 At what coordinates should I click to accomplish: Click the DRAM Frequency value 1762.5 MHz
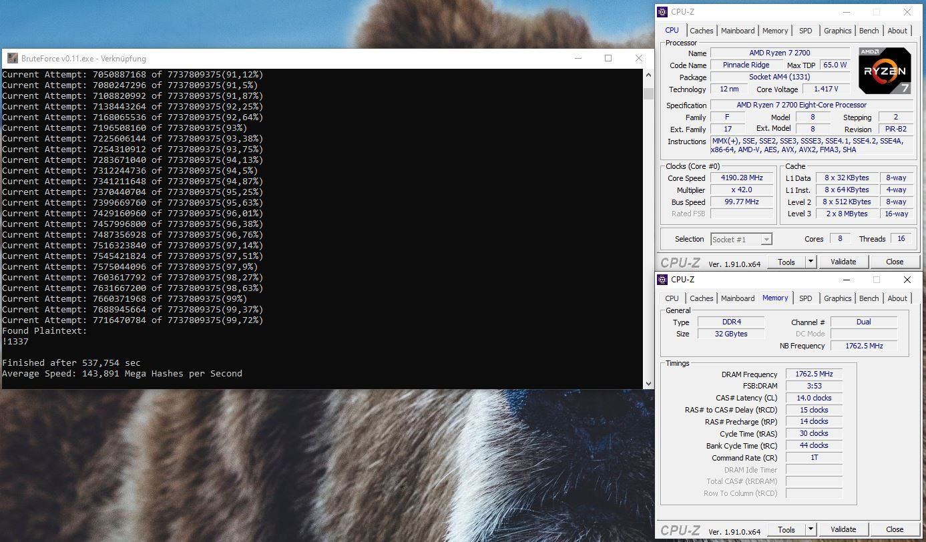[x=815, y=374]
